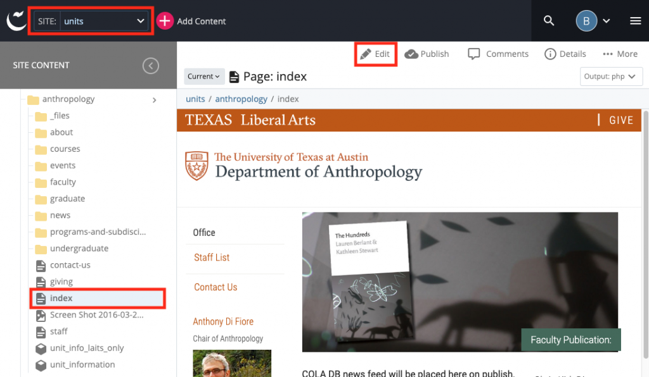
Task: Open the programs-and-subdisci... folder
Action: click(x=90, y=232)
